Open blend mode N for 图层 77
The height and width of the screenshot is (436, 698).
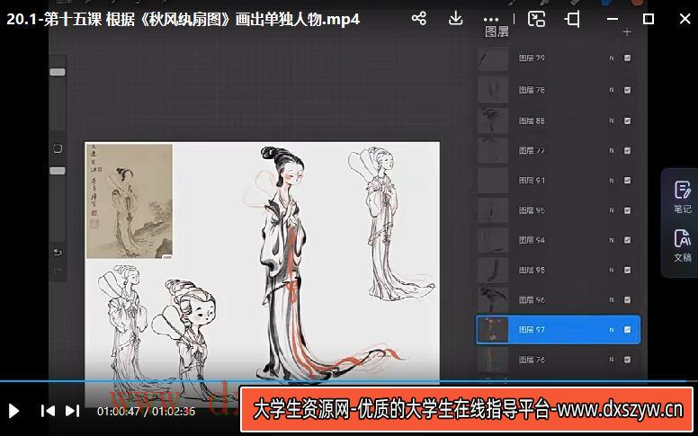611,150
